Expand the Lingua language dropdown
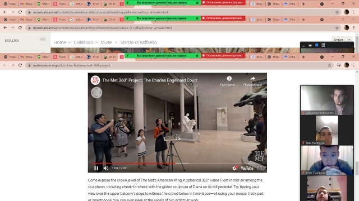Image resolution: width=359 pixels, height=201 pixels. (342, 40)
